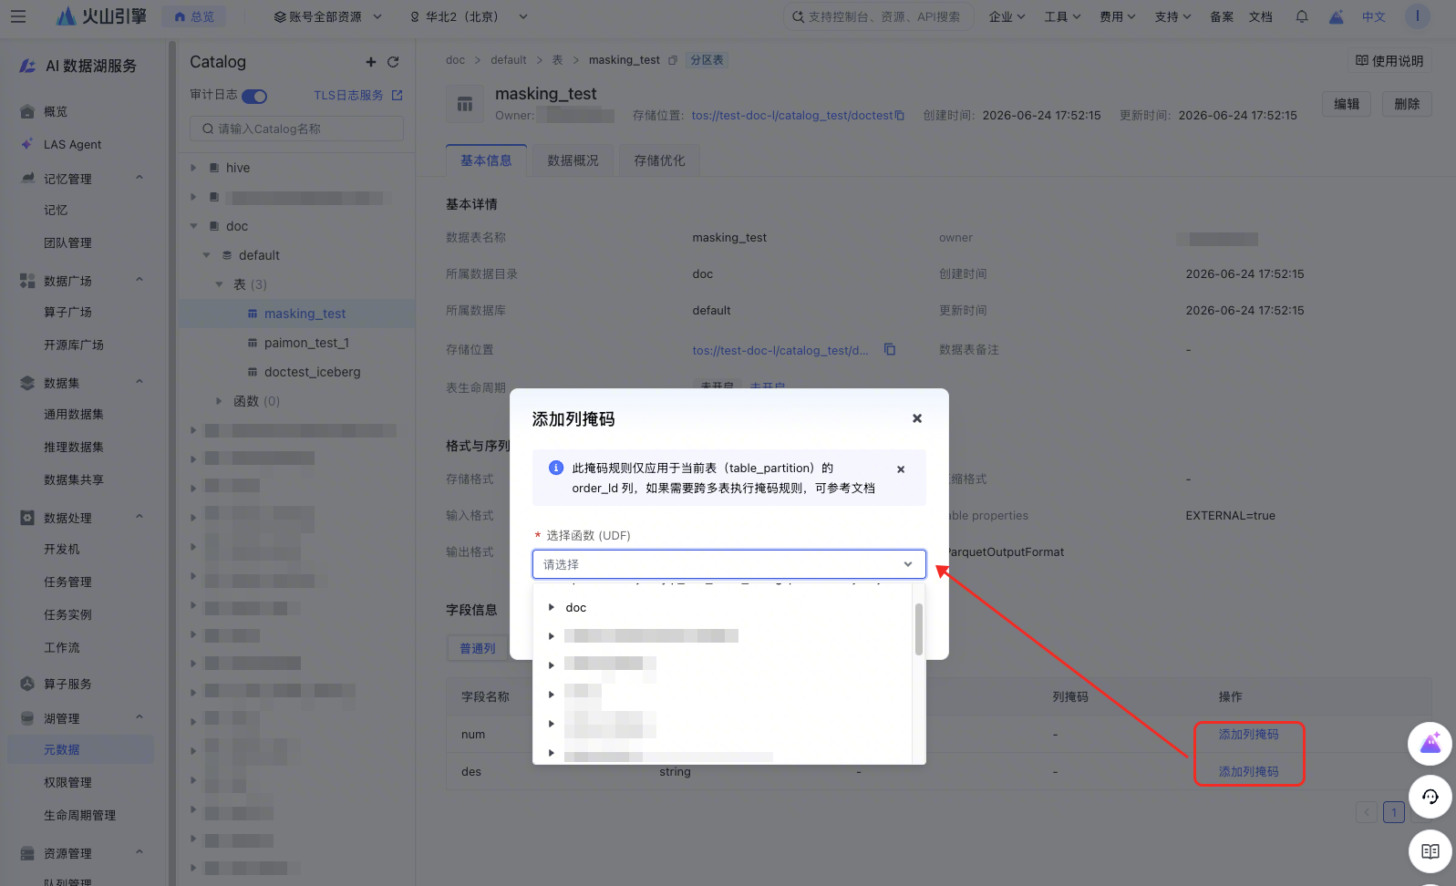Open the 选择函数 (UDF) dropdown

point(729,564)
